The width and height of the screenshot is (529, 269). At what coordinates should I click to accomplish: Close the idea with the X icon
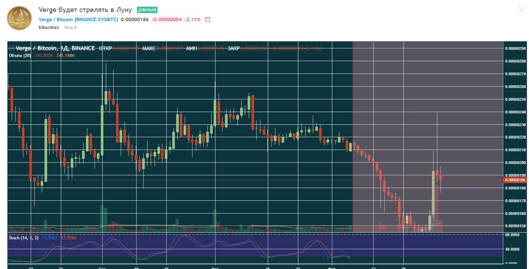click(522, 10)
